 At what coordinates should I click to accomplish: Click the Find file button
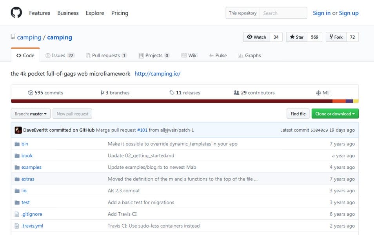pyautogui.click(x=298, y=114)
